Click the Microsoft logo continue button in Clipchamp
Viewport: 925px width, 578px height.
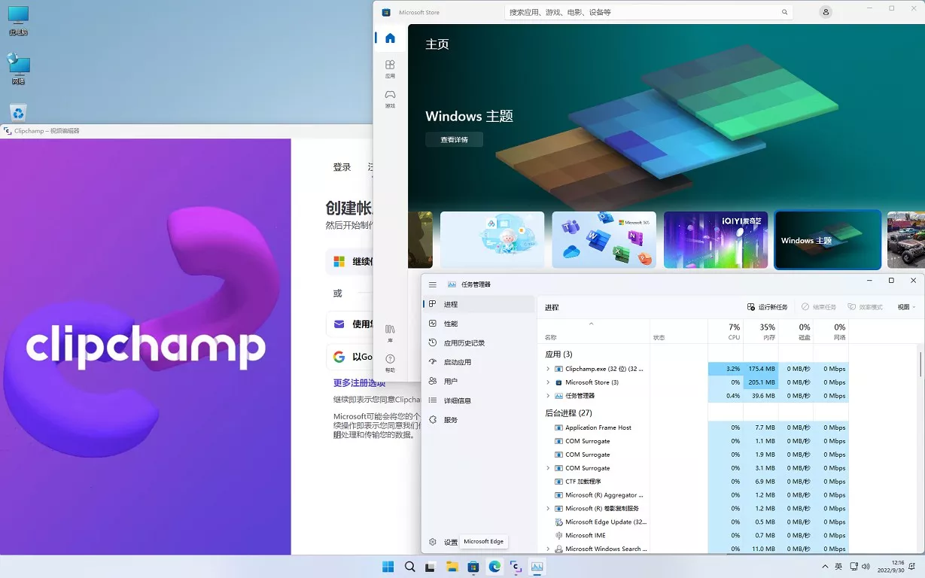pos(350,261)
